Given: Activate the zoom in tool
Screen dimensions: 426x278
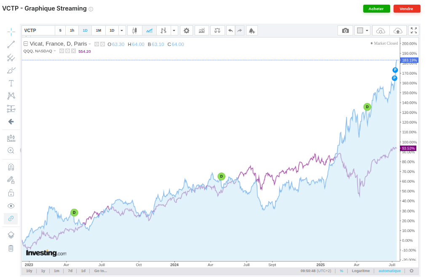Looking at the screenshot, I should coord(11,151).
